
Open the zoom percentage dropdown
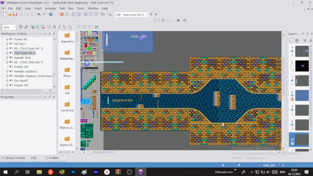(x=14, y=27)
